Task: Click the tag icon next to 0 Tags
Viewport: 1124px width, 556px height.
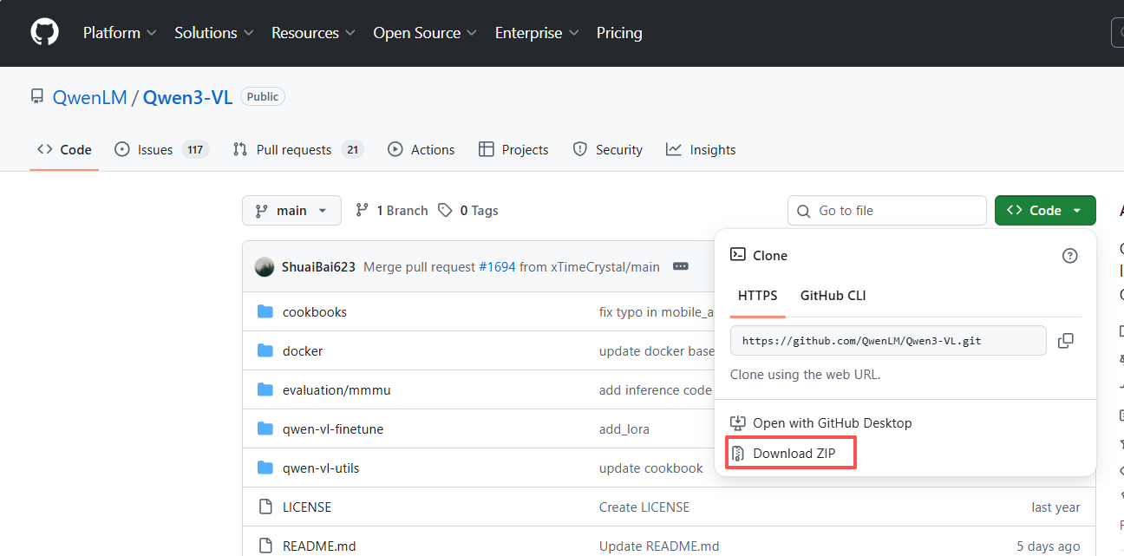Action: [445, 210]
